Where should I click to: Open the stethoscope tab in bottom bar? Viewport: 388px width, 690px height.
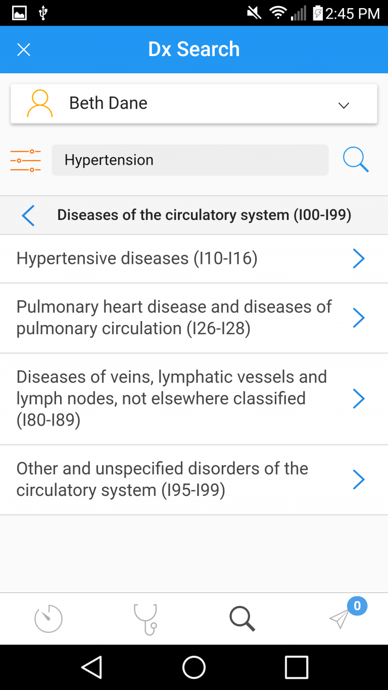click(145, 619)
